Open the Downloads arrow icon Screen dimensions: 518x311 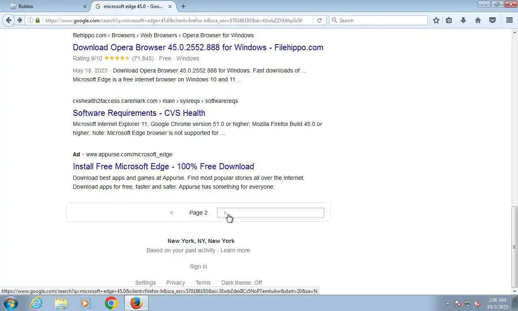(x=463, y=20)
